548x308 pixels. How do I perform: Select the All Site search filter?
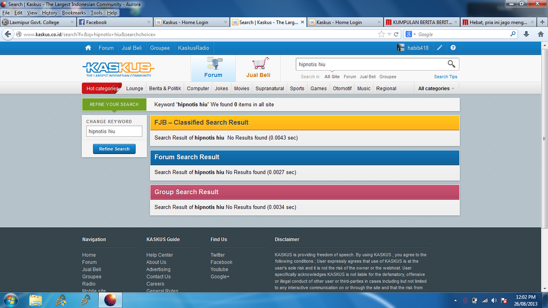332,77
